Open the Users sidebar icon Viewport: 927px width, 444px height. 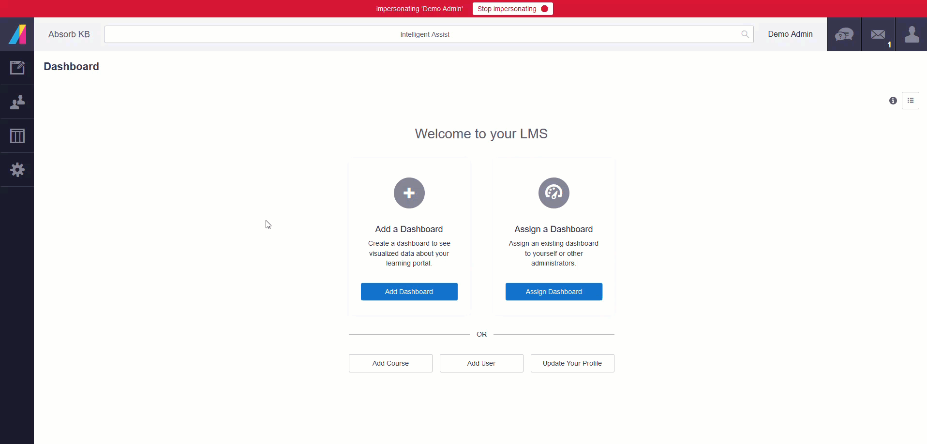pos(17,102)
